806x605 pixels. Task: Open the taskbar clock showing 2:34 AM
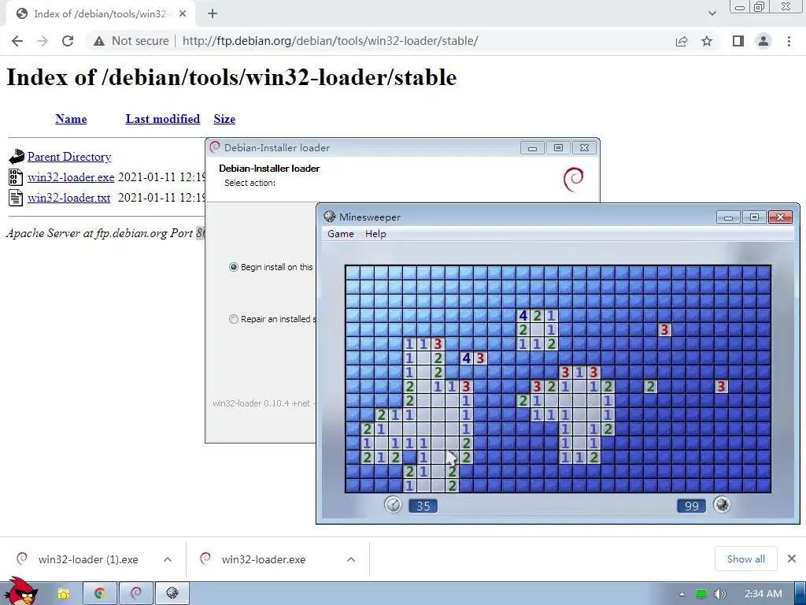pos(763,594)
